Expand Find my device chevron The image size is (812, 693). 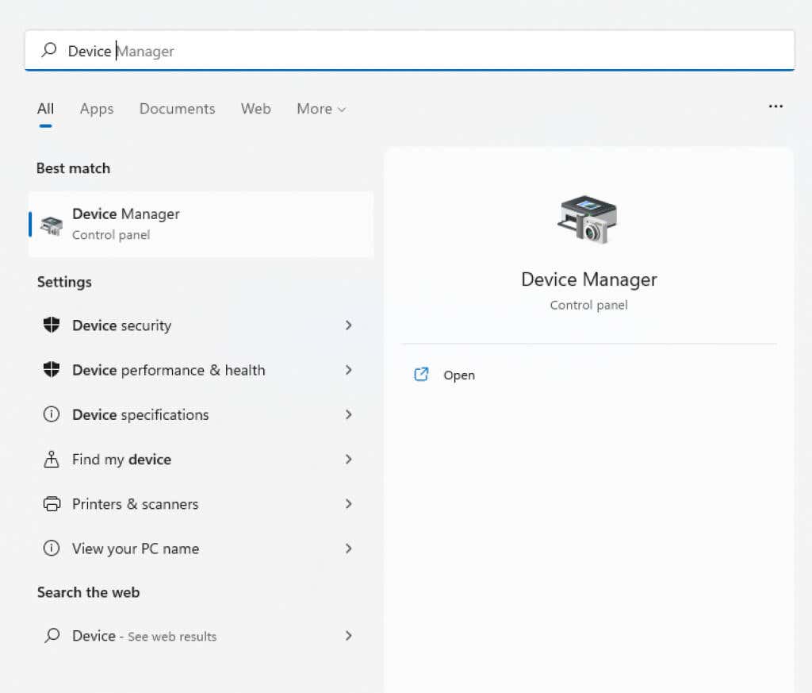[x=349, y=459]
